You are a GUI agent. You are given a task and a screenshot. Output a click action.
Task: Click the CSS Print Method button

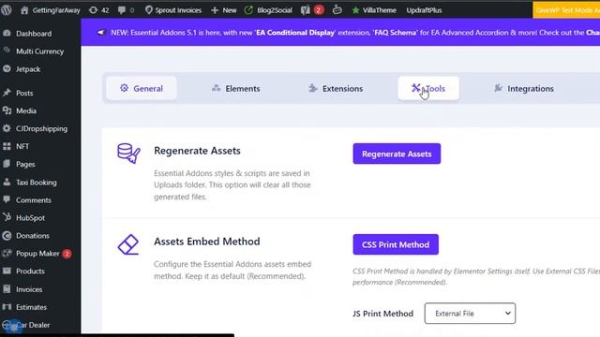(x=396, y=244)
